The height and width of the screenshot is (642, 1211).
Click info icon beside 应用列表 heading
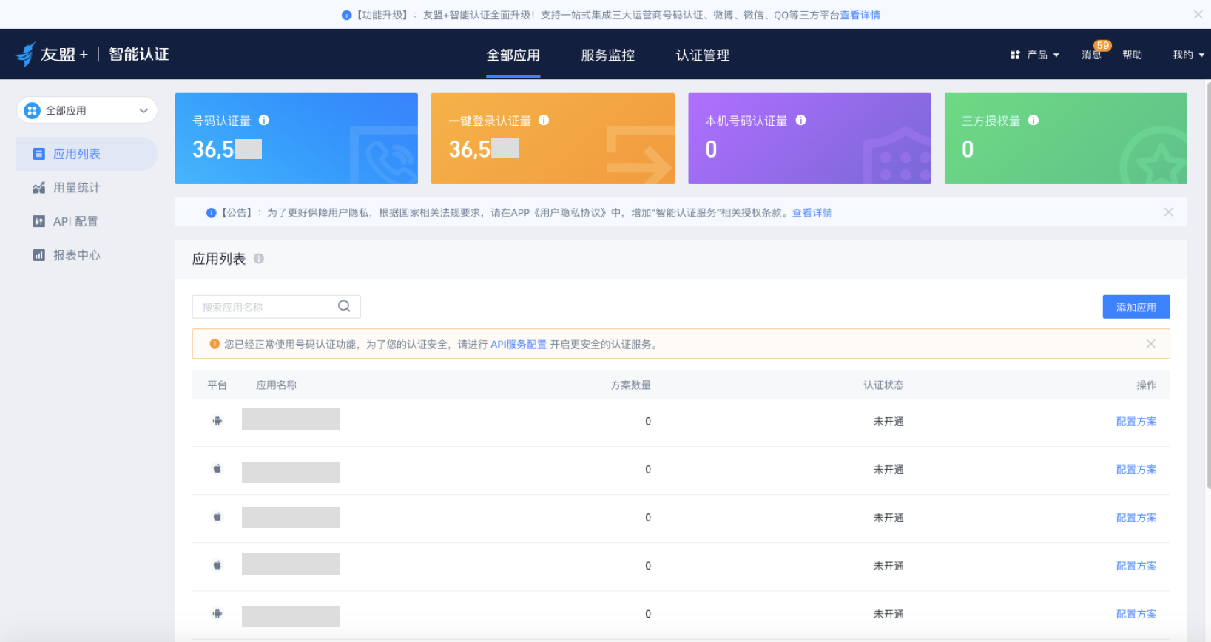(259, 259)
